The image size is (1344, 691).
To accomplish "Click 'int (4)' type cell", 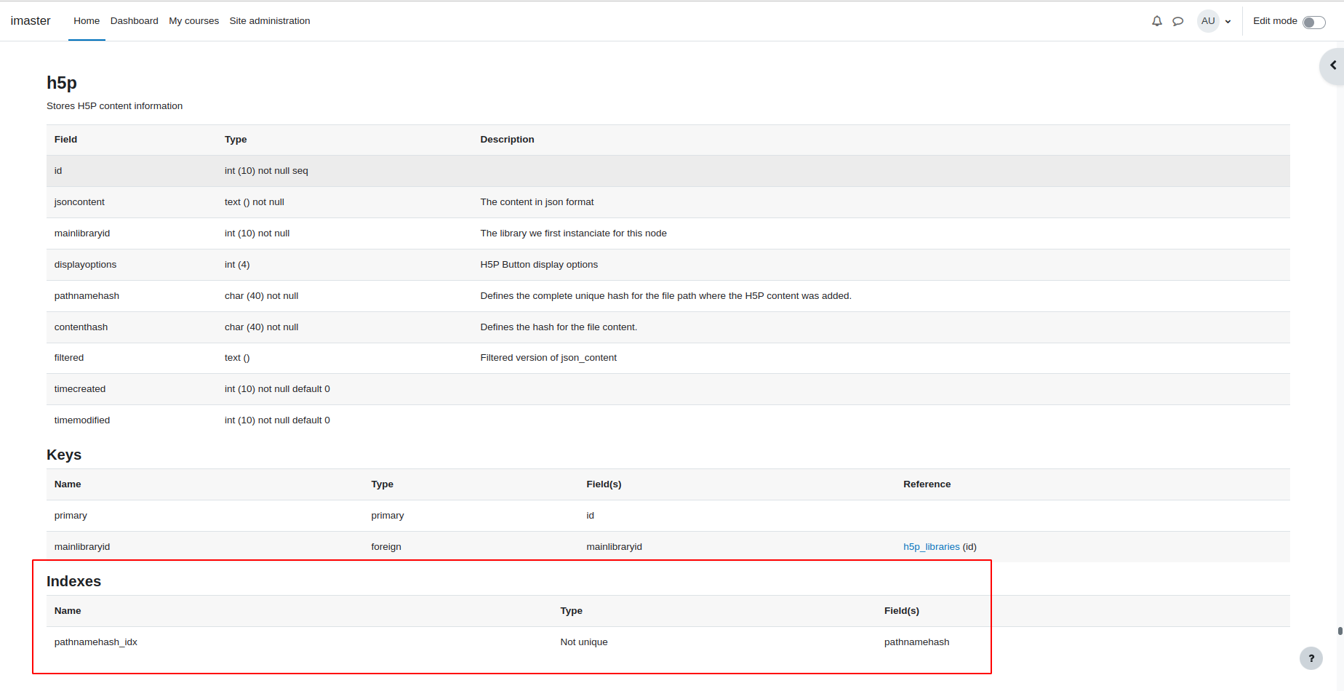I will pyautogui.click(x=237, y=265).
